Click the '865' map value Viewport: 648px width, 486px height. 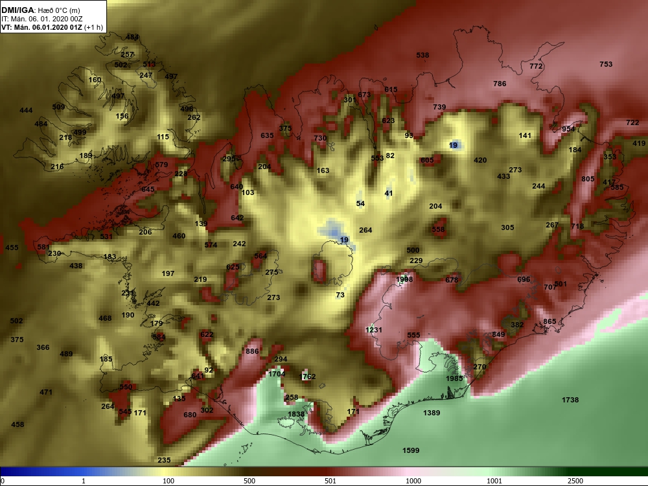click(550, 321)
